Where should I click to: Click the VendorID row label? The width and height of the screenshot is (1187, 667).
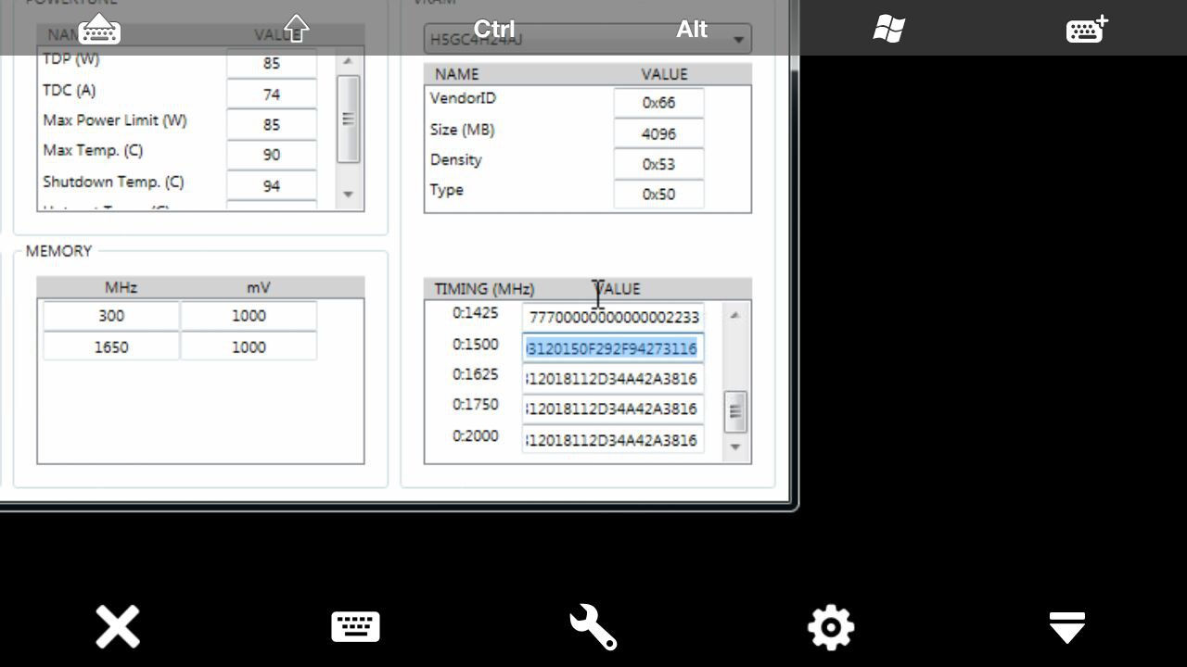point(463,98)
